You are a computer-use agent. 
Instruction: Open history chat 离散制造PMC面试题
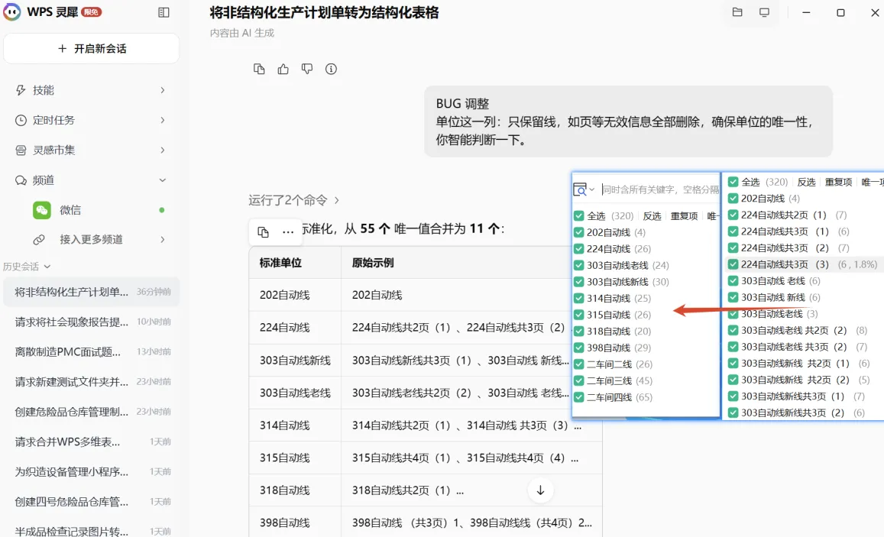pyautogui.click(x=92, y=351)
